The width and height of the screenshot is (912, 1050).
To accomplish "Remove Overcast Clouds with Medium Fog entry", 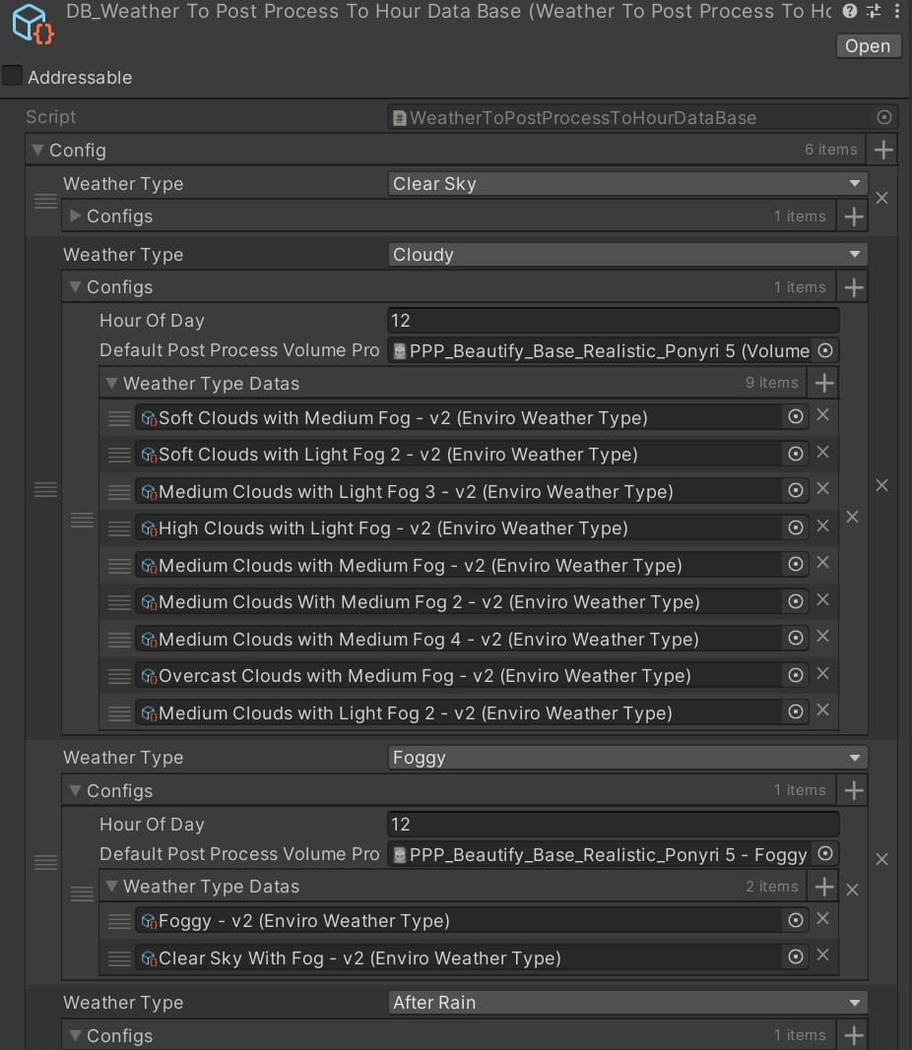I will [823, 673].
